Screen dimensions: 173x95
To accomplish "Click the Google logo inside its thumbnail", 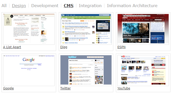I will (29, 60).
